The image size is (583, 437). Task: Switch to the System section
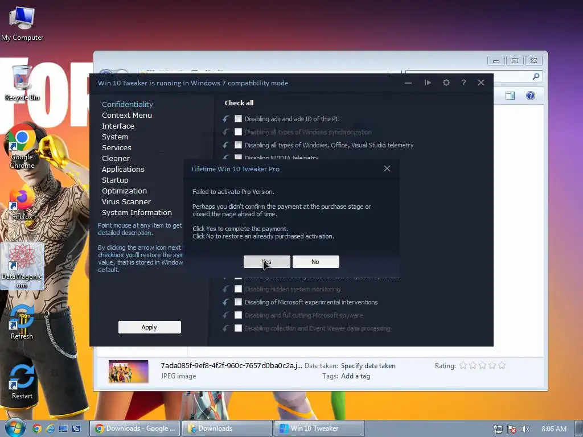point(115,137)
